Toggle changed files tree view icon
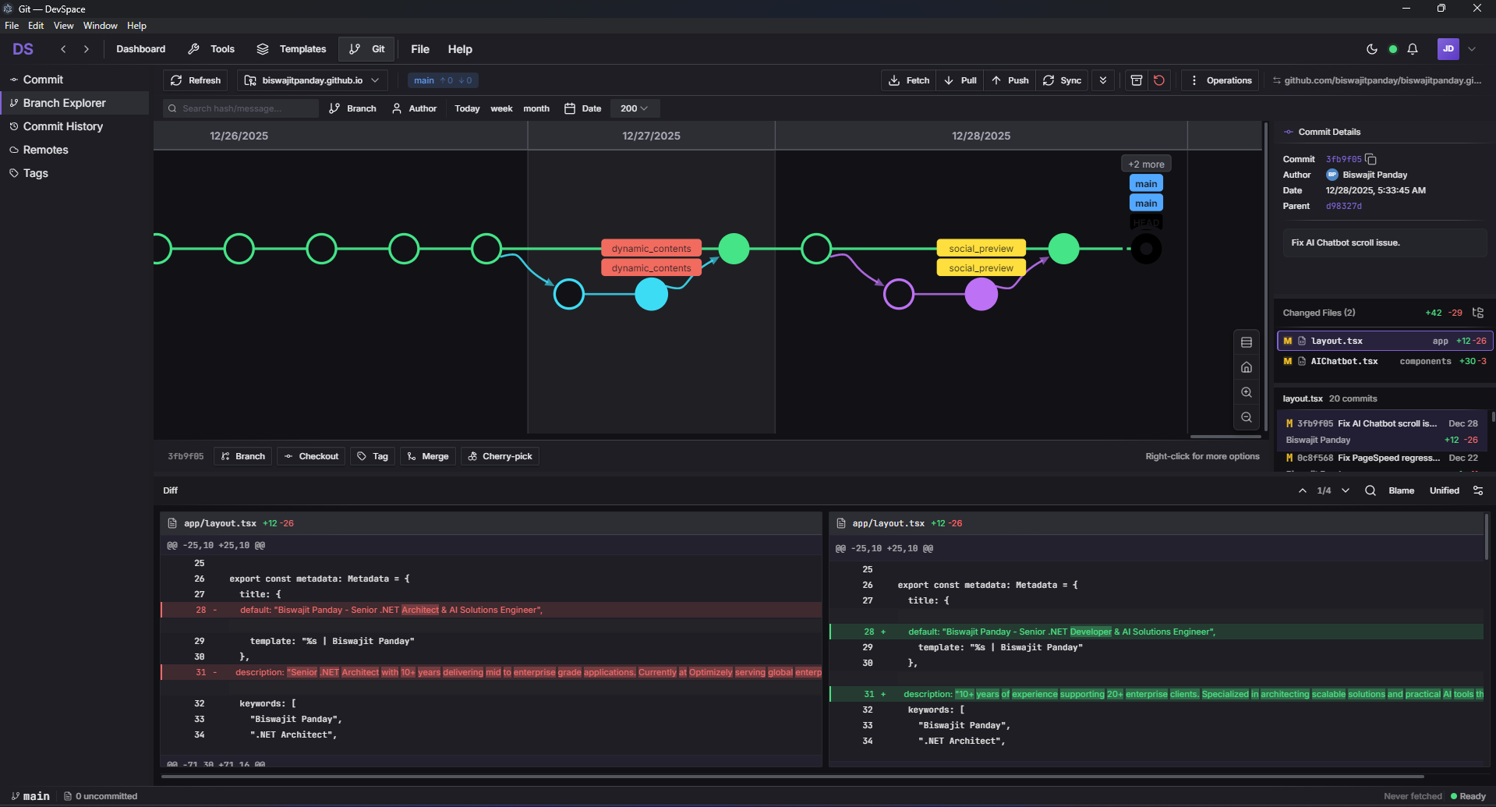Image resolution: width=1496 pixels, height=807 pixels. (x=1477, y=313)
